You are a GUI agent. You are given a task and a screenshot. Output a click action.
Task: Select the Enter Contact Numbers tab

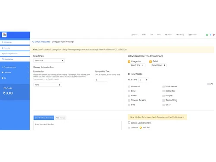pyautogui.click(x=44, y=118)
